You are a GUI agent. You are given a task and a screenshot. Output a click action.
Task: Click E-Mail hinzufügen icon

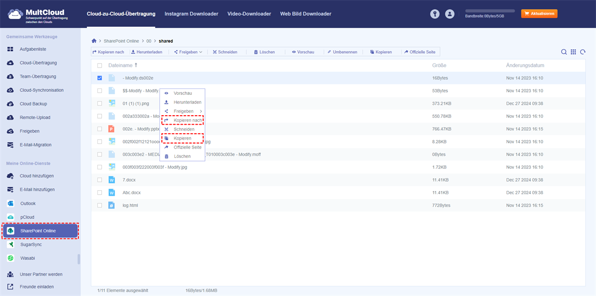tap(10, 190)
